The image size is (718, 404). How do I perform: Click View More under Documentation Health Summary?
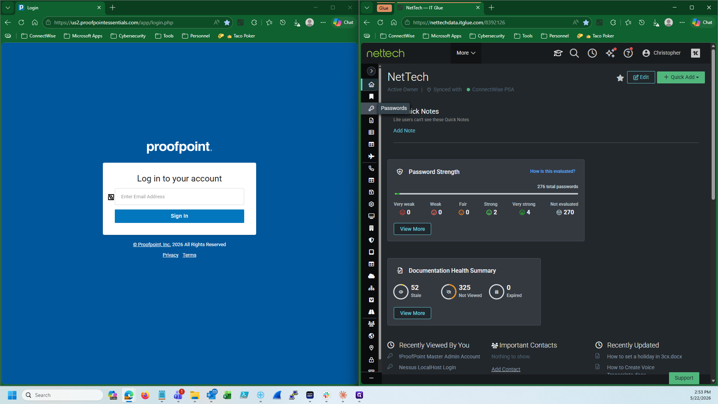[x=412, y=313]
